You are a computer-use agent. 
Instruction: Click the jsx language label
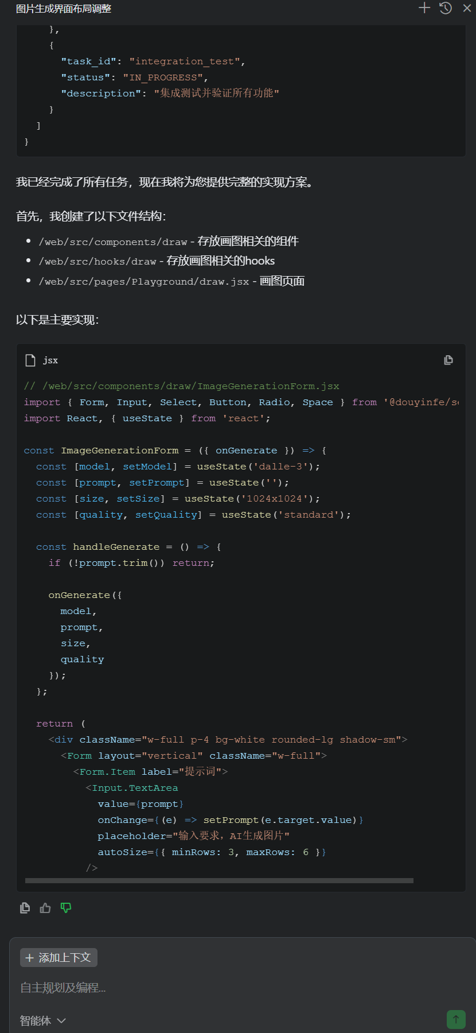[x=50, y=360]
